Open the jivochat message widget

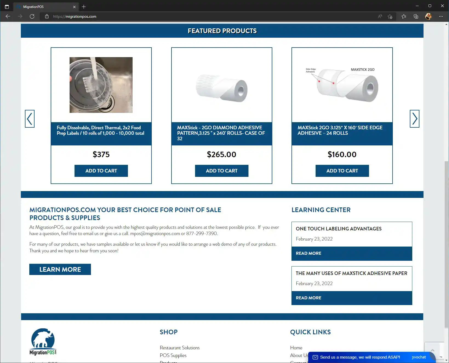click(x=372, y=357)
